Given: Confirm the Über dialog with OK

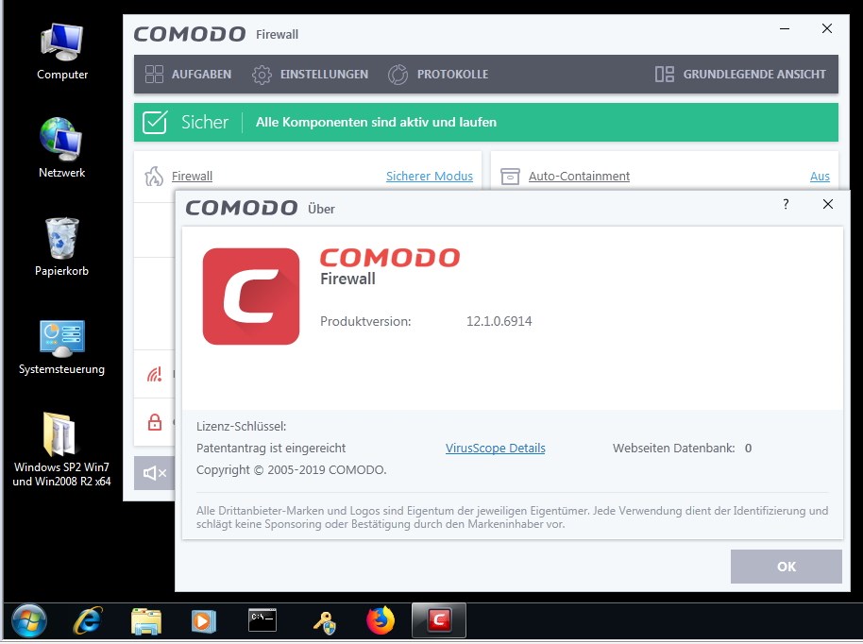Looking at the screenshot, I should pos(786,567).
